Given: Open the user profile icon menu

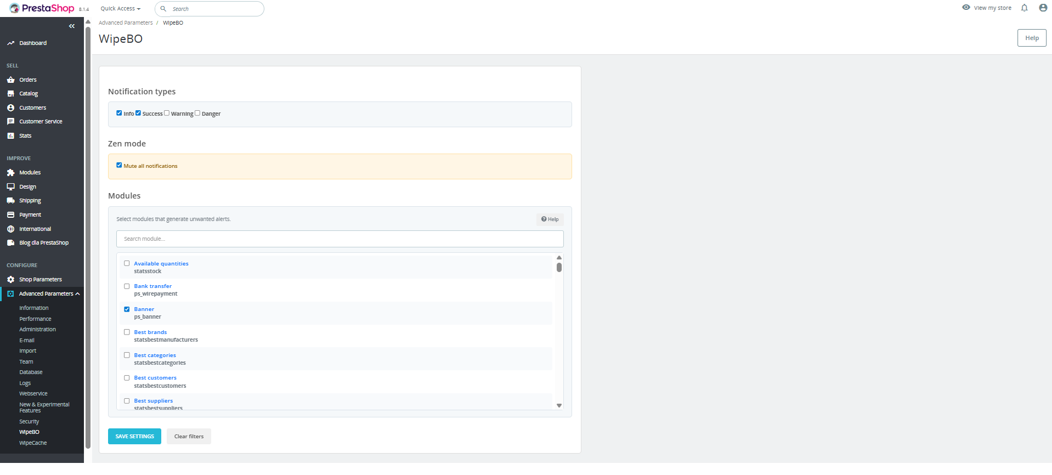Looking at the screenshot, I should tap(1043, 8).
